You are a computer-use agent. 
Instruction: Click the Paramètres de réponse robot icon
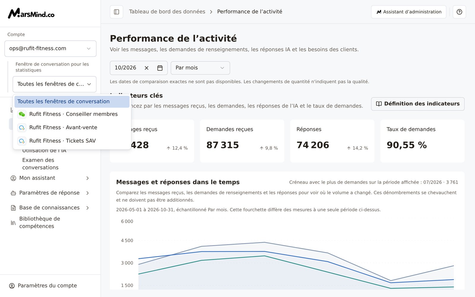[13, 193]
